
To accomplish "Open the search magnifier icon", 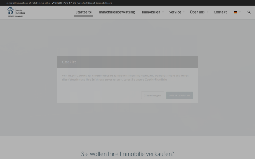I will [x=249, y=12].
